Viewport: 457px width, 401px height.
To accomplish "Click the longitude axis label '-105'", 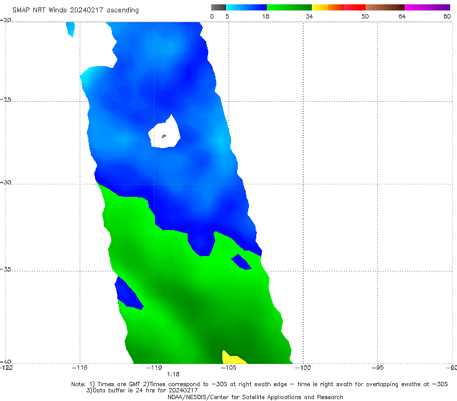I will point(228,368).
